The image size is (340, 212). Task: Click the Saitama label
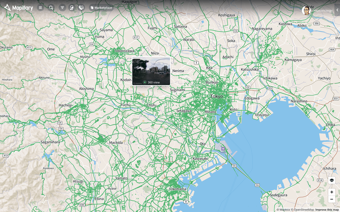(x=180, y=26)
